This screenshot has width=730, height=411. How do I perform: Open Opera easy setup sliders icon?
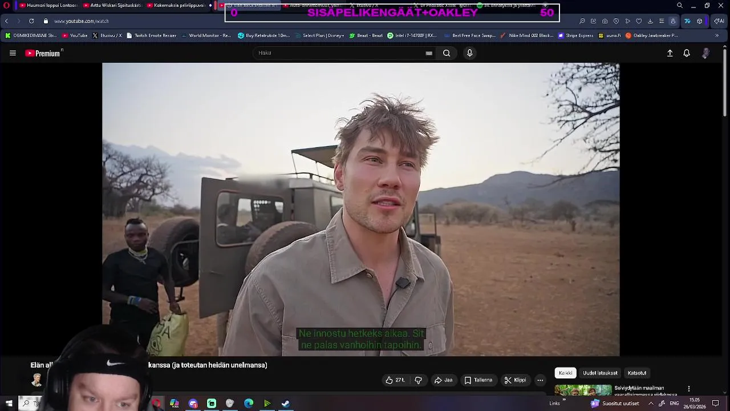pyautogui.click(x=662, y=21)
